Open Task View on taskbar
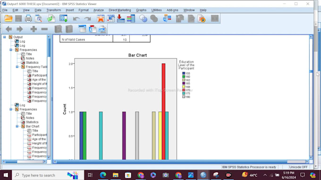 tap(90, 175)
